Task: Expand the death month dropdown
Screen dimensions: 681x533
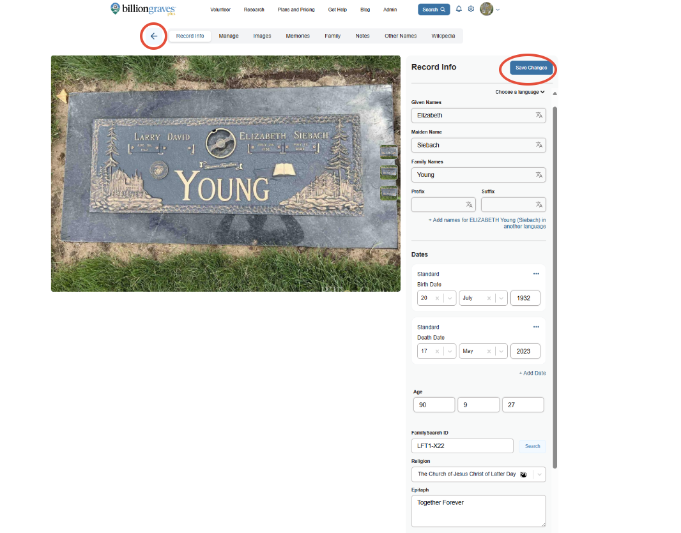Action: (501, 351)
